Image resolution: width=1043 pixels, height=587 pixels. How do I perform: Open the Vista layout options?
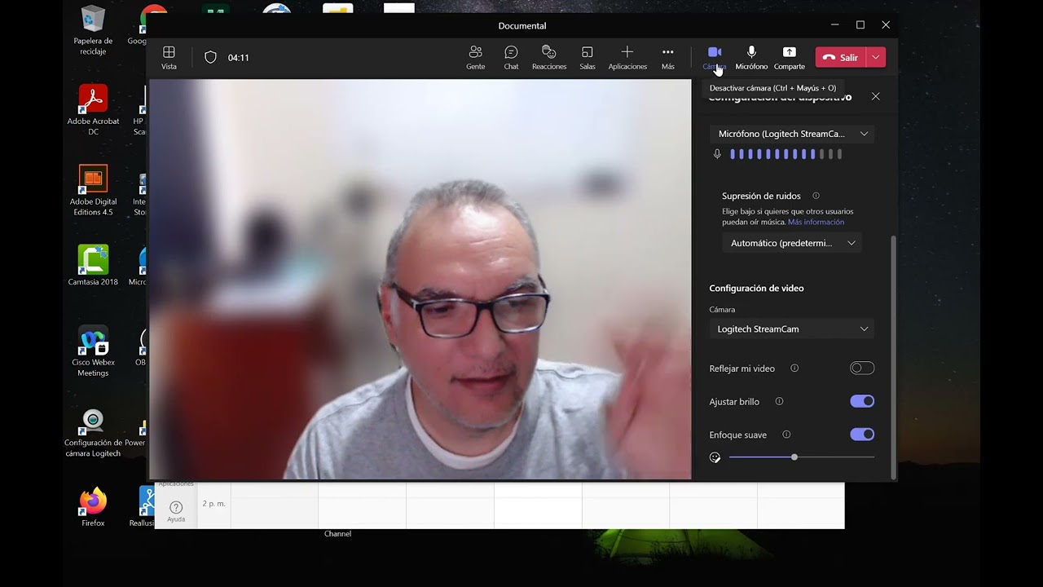click(169, 57)
